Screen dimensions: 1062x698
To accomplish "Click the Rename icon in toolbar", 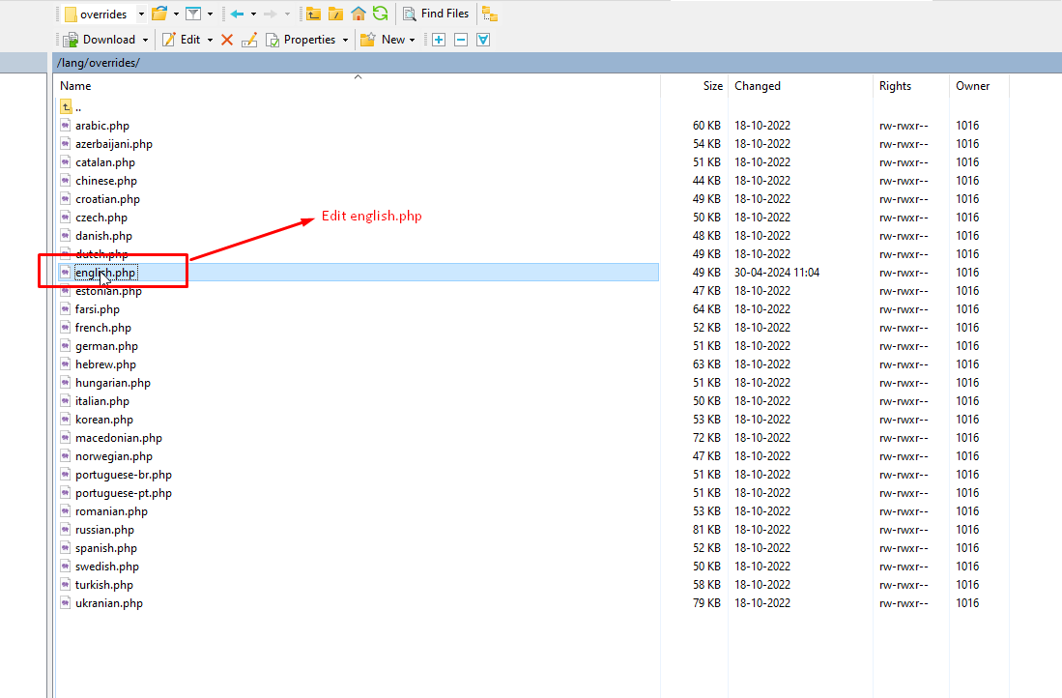I will (249, 40).
